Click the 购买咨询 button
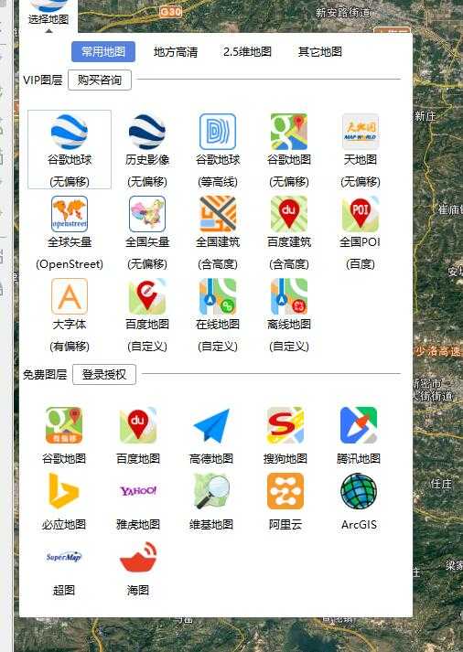Screen dimensions: 463x652 (100, 80)
